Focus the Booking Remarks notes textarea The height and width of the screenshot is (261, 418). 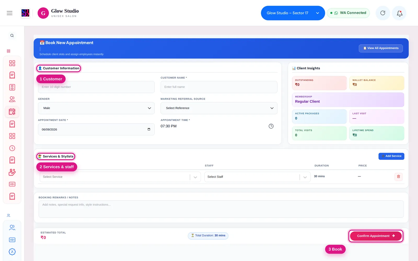pos(221,209)
